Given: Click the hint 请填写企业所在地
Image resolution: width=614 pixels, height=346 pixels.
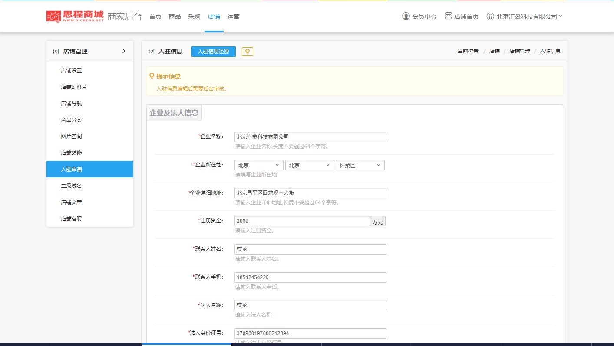Looking at the screenshot, I should 256,174.
